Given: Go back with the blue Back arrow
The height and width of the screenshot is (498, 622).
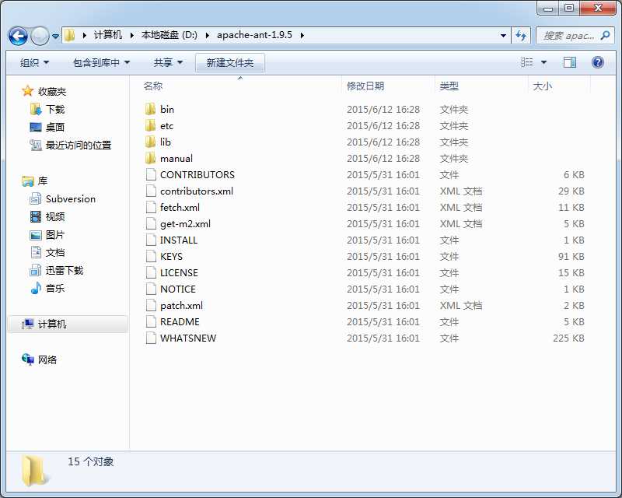Looking at the screenshot, I should coord(18,36).
